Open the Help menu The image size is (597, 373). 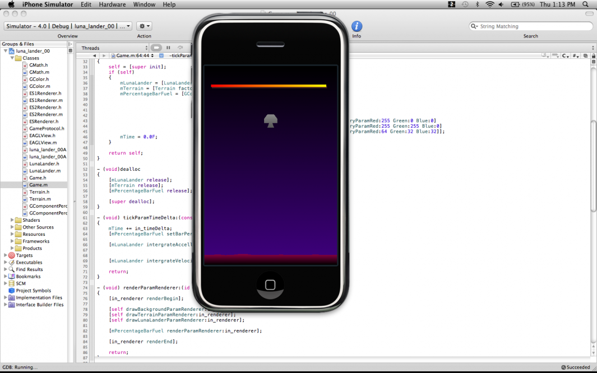click(x=169, y=4)
